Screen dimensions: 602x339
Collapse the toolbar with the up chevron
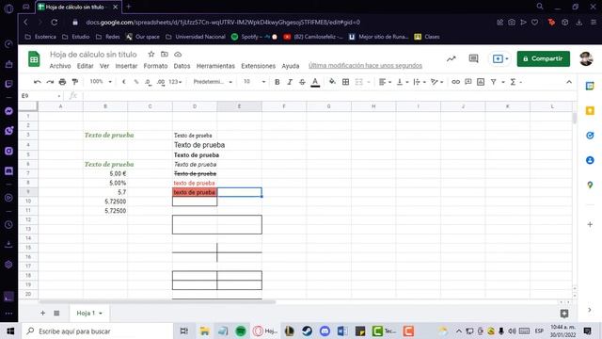569,82
